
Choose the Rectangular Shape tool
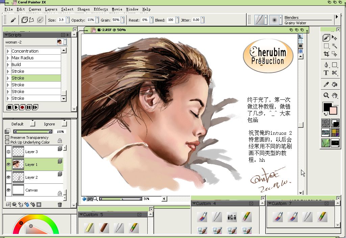point(335,65)
